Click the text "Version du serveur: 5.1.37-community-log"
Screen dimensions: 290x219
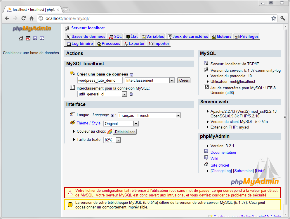(x=246, y=71)
